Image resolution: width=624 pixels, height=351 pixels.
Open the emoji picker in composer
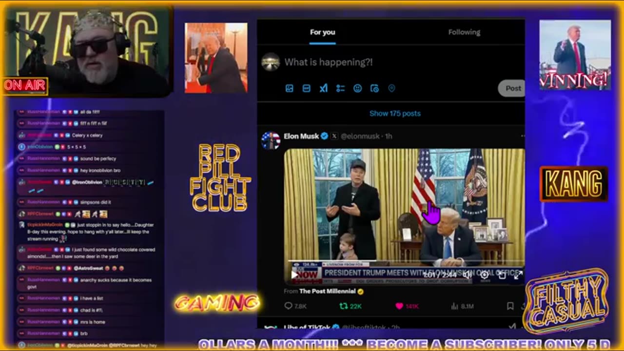(x=357, y=88)
